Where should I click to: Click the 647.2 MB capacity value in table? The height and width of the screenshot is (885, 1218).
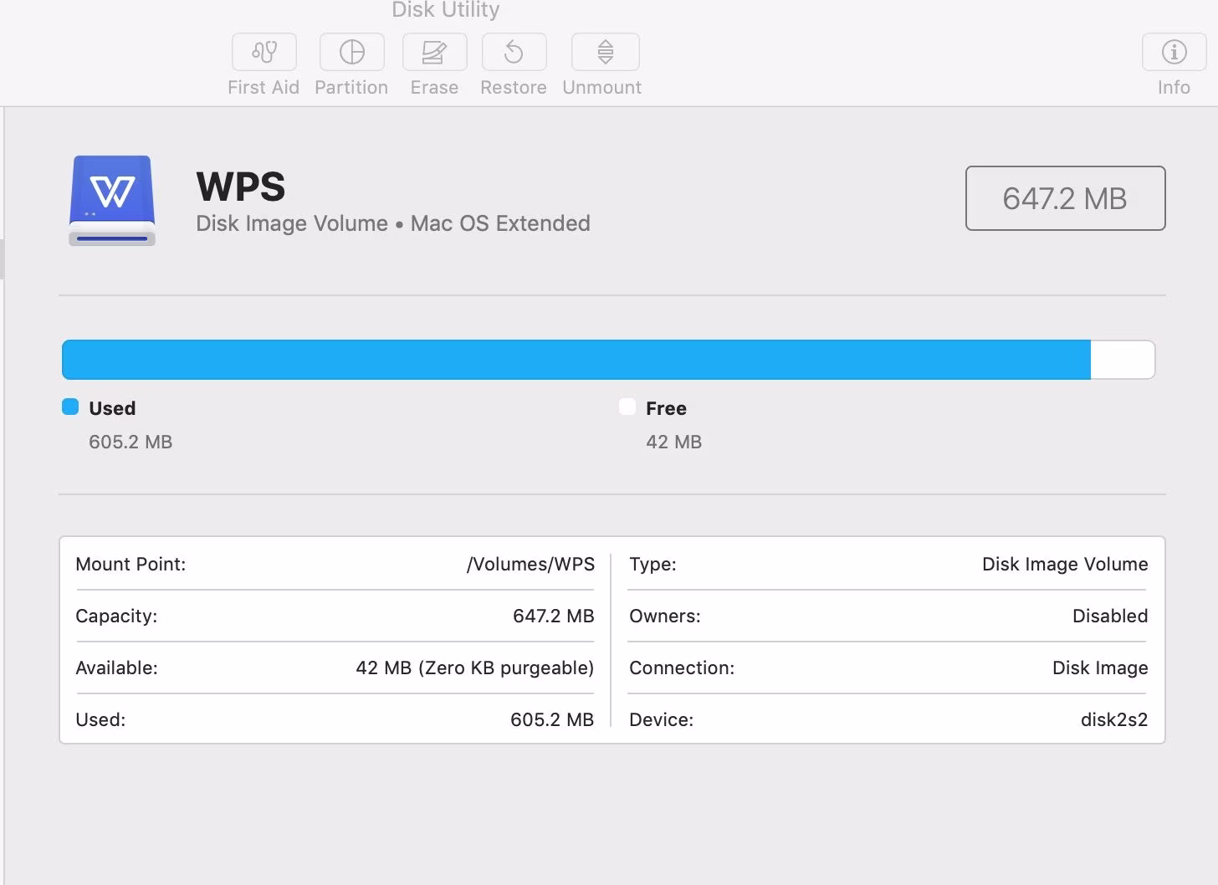(x=553, y=616)
